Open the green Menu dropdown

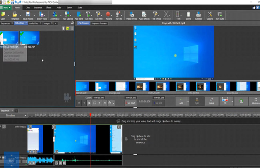pyautogui.click(x=6, y=7)
